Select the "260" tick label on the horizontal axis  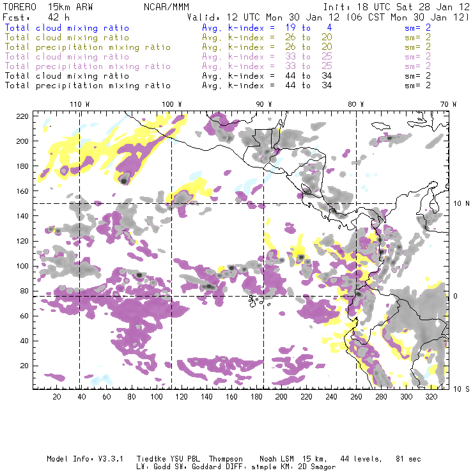pyautogui.click(x=356, y=397)
